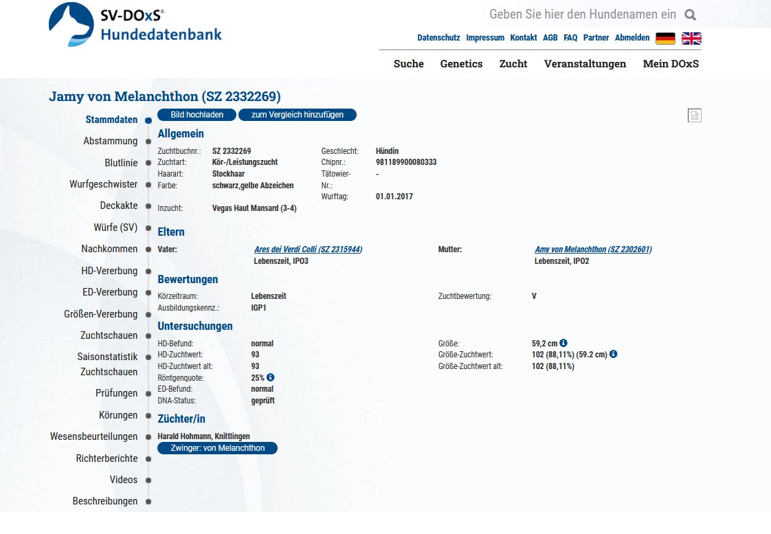Go to Abstammung section in sidebar
Viewport: 771px width, 534px height.
(x=111, y=141)
